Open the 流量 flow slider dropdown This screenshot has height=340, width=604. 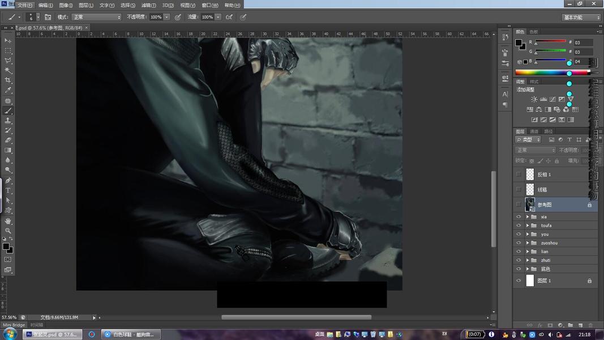click(218, 17)
